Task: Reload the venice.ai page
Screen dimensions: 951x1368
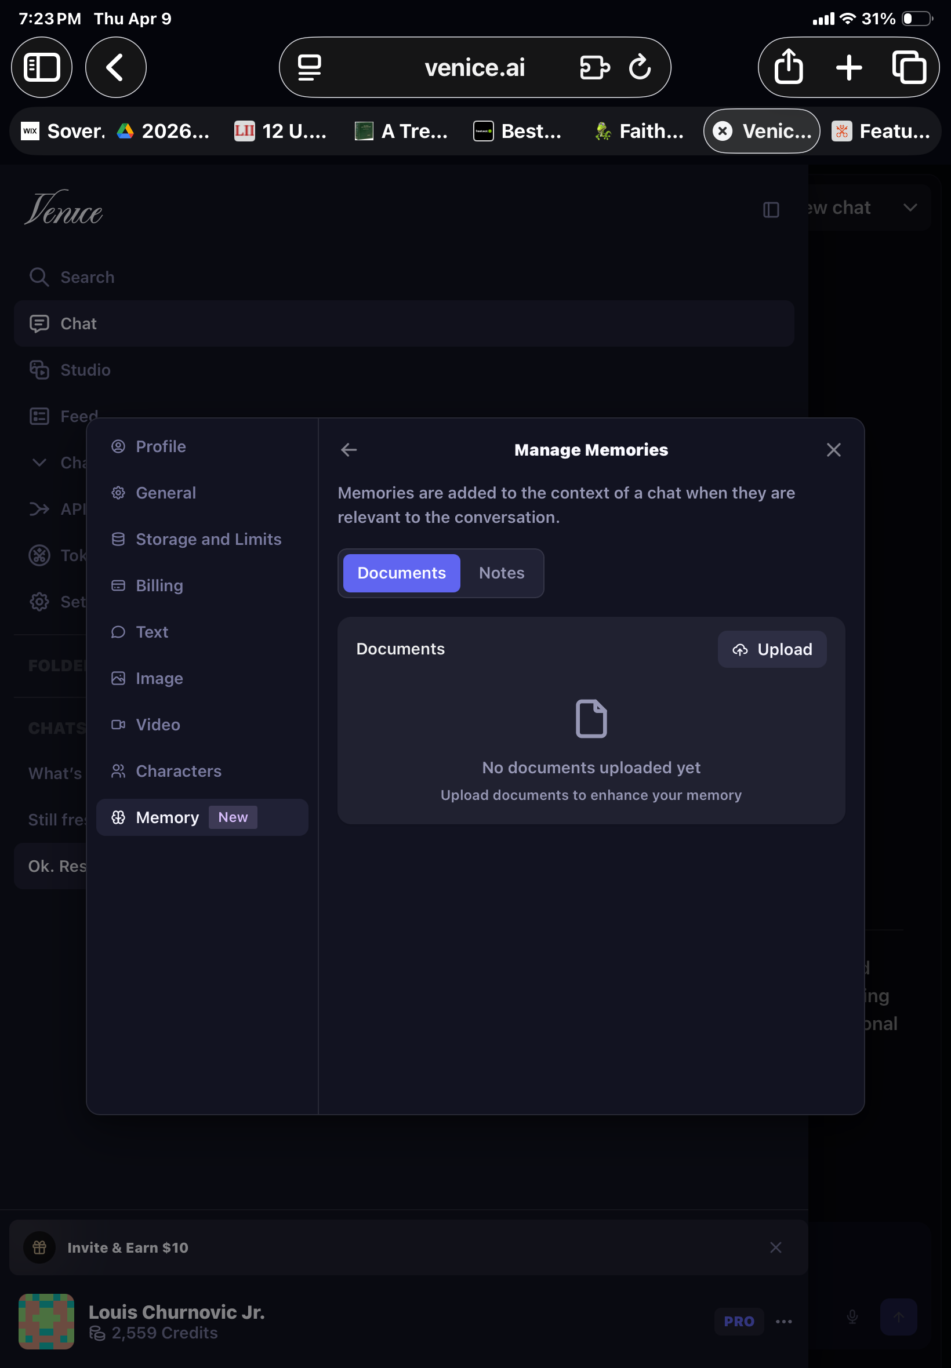Action: 640,67
